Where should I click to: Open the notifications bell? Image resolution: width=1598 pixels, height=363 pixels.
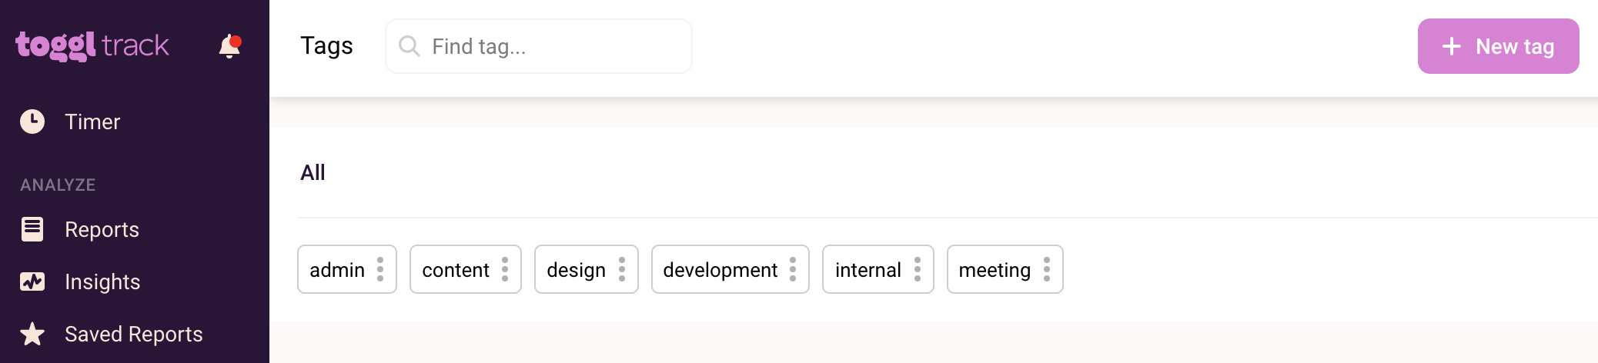pos(229,46)
